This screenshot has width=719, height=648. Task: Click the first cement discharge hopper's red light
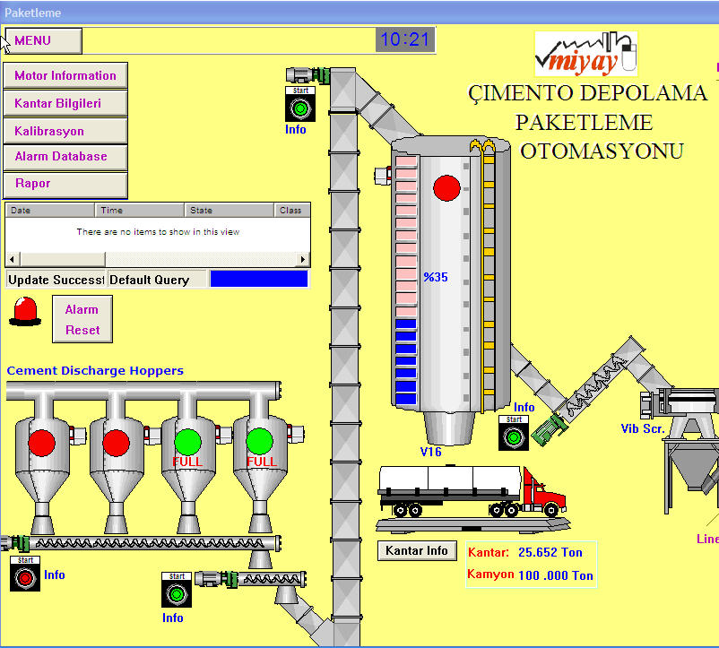(41, 443)
